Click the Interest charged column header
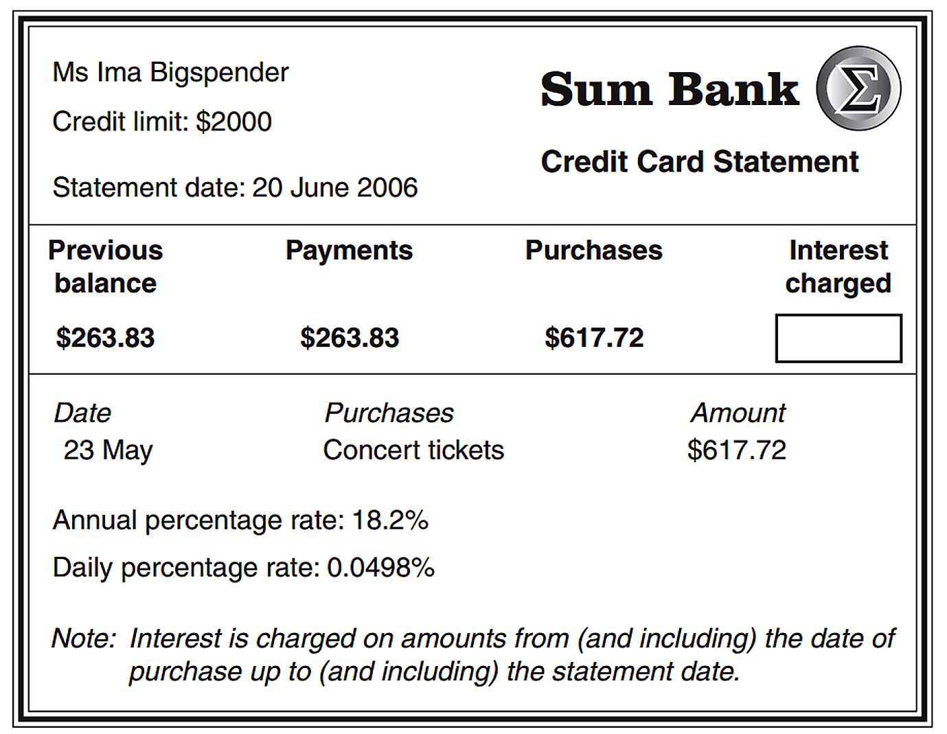947x734 pixels. click(x=838, y=266)
